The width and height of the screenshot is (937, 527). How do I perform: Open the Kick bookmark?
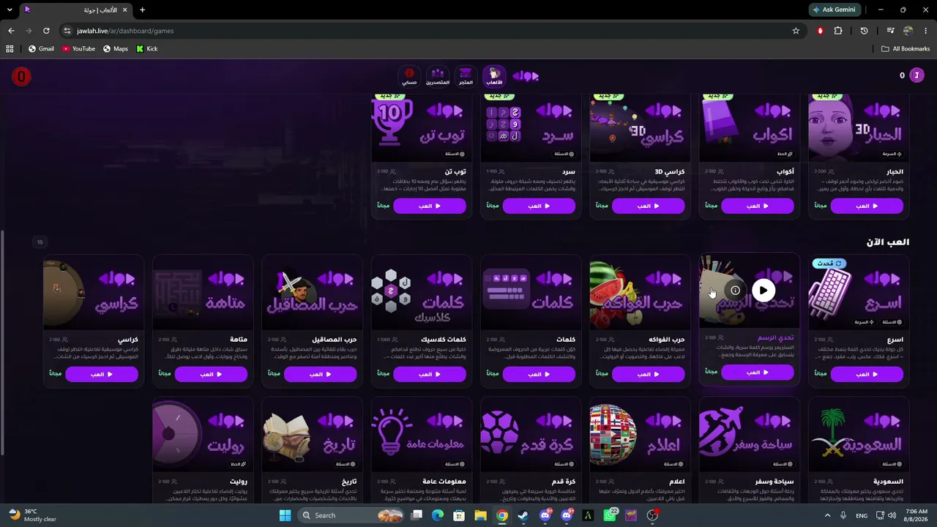tap(147, 49)
